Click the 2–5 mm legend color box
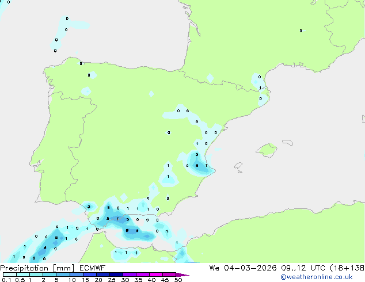365x282 pixels. [50, 275]
